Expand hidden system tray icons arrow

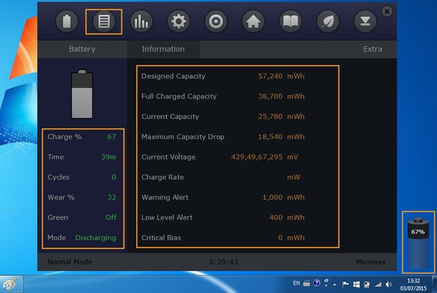[335, 284]
